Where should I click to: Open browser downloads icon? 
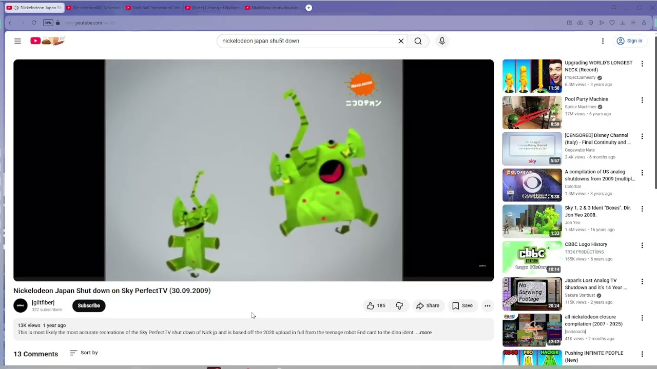coord(623,23)
